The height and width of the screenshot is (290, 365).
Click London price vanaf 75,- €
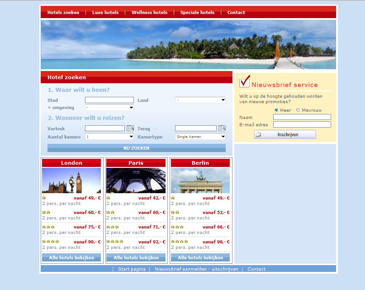click(x=87, y=227)
